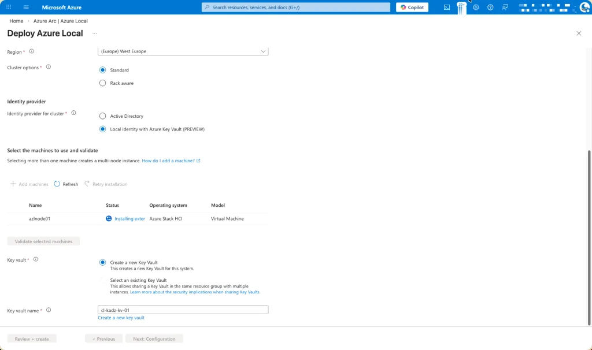Open the ellipsis menu beside Deploy Azure Local
The width and height of the screenshot is (592, 350).
pyautogui.click(x=94, y=33)
